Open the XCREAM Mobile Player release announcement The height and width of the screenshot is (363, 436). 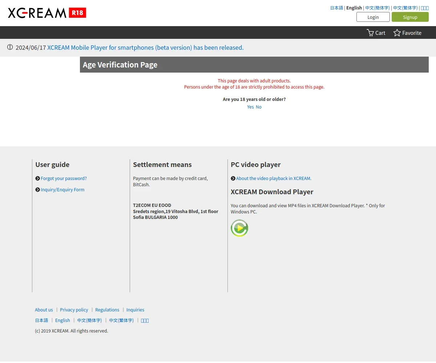coord(145,48)
